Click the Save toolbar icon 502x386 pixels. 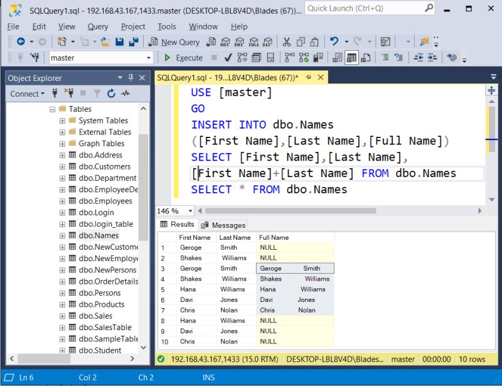(120, 41)
